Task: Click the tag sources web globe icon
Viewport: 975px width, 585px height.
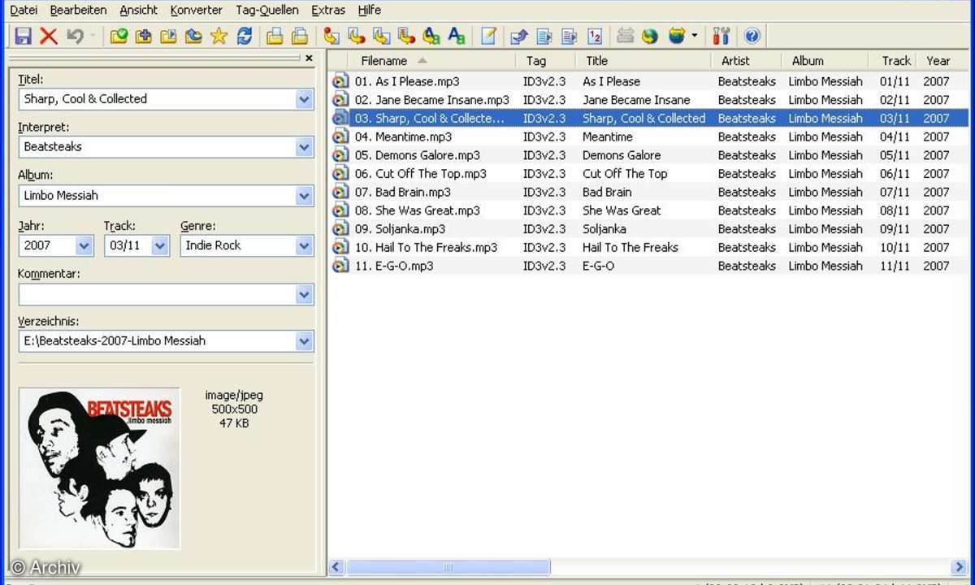Action: (676, 37)
